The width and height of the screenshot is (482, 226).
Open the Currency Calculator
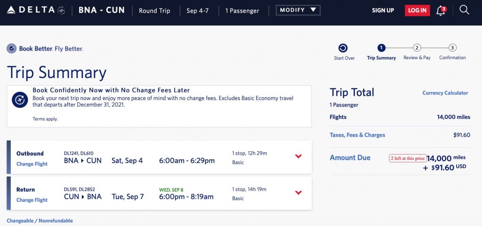[445, 93]
